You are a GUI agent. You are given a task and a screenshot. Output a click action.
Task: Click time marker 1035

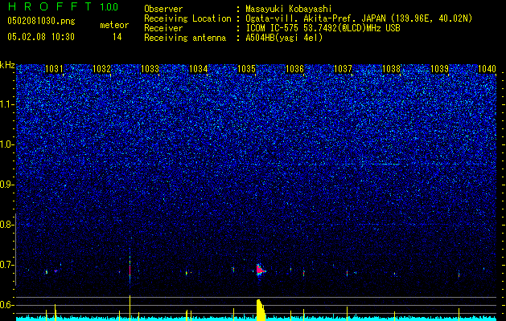246,69
